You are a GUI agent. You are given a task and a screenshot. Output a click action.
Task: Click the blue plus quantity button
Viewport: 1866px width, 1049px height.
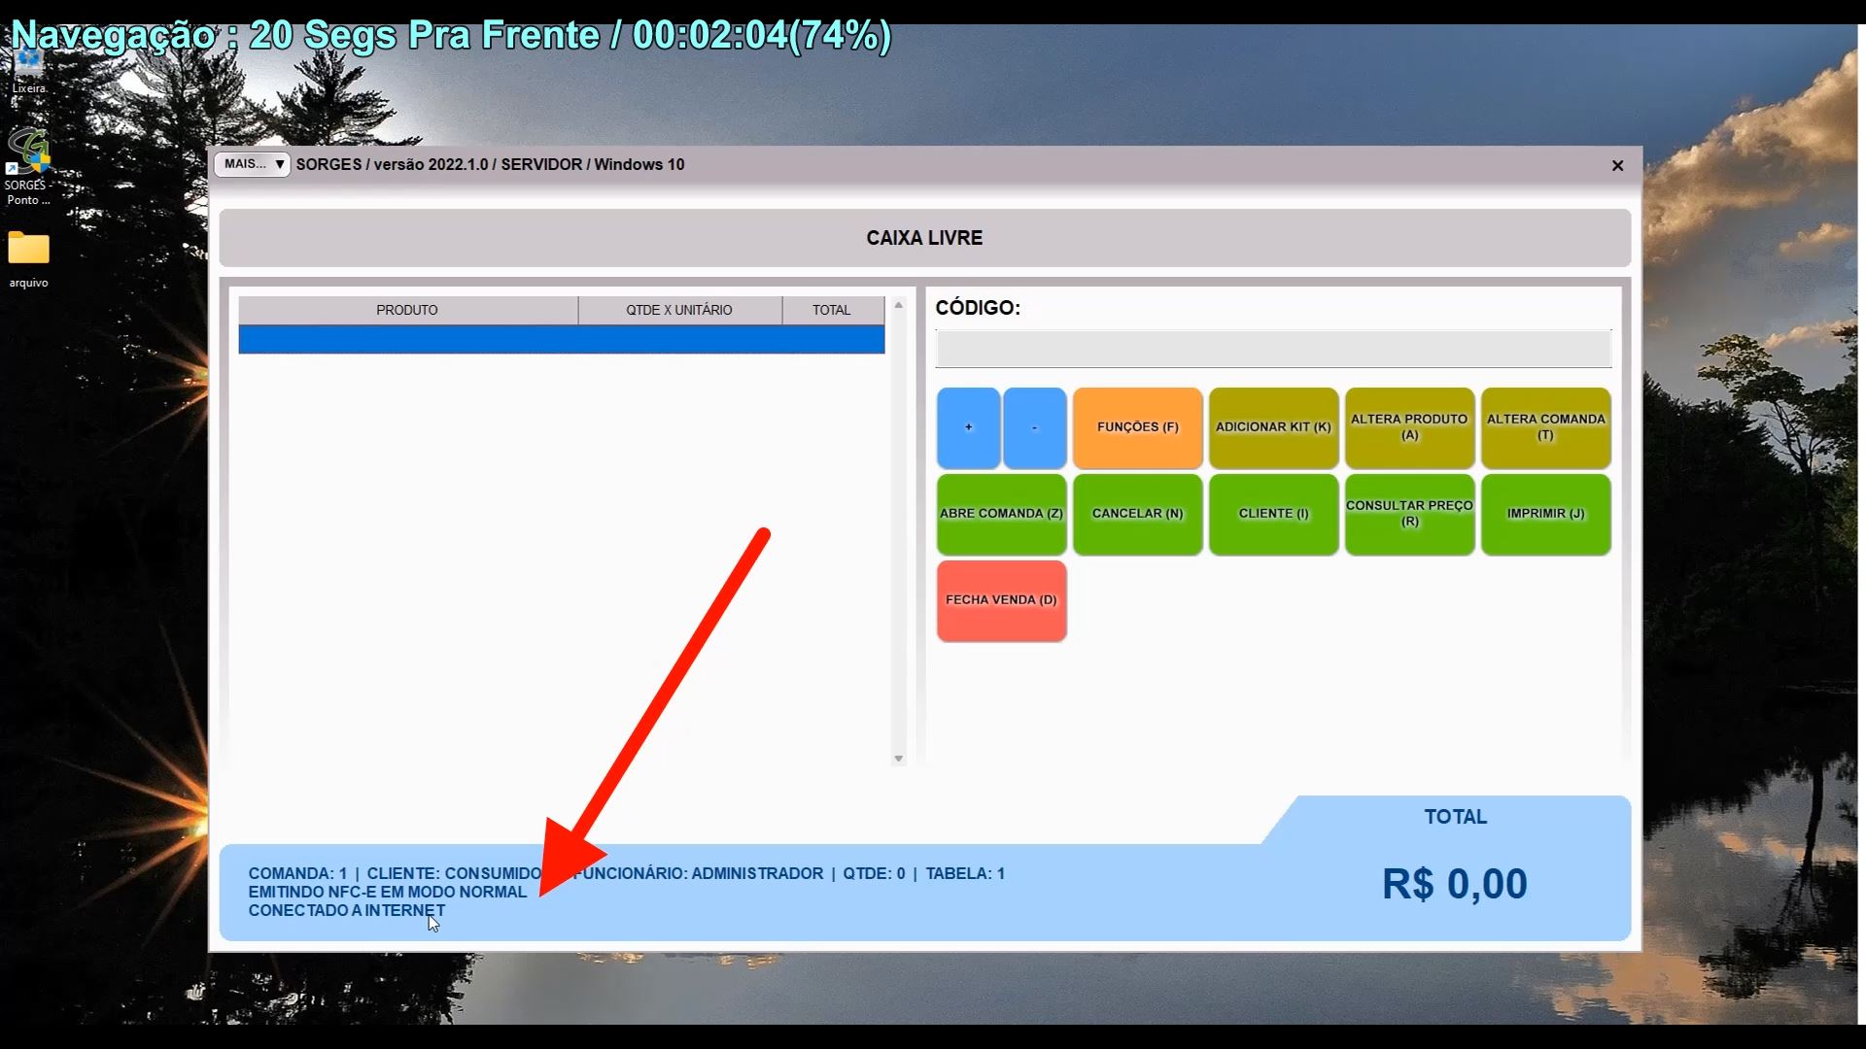(968, 427)
